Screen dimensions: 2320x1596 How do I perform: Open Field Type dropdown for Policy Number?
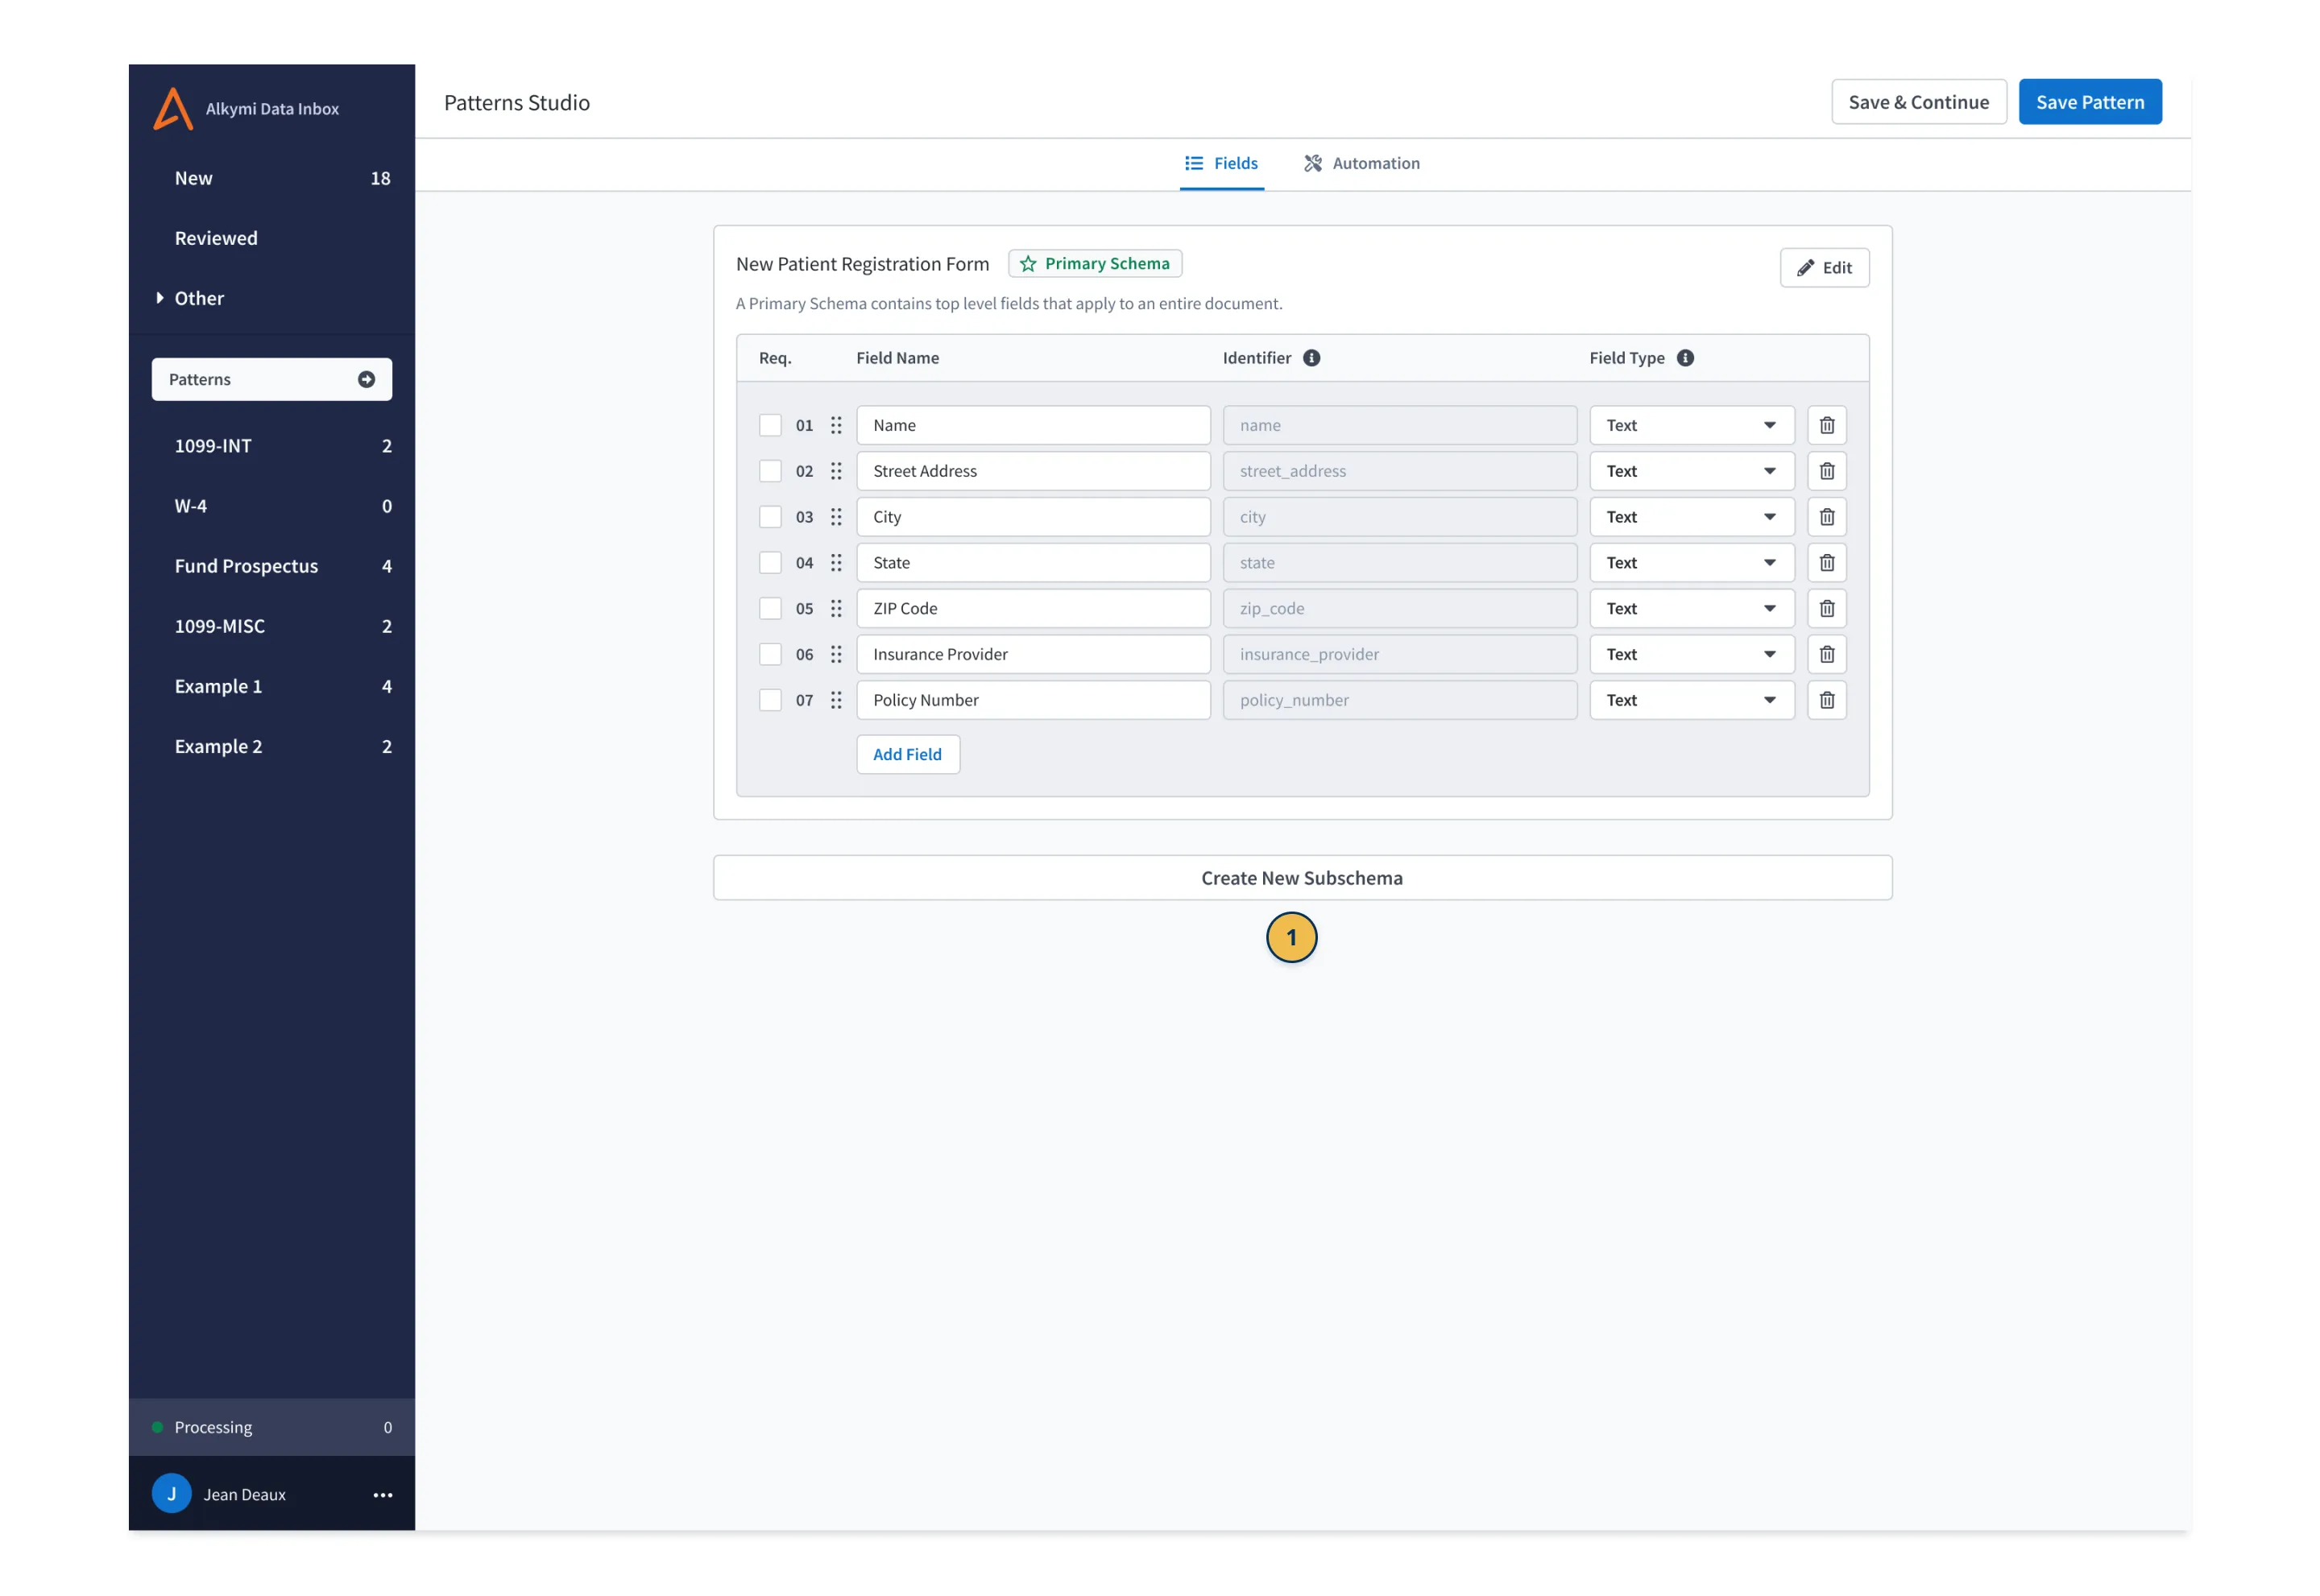1691,700
